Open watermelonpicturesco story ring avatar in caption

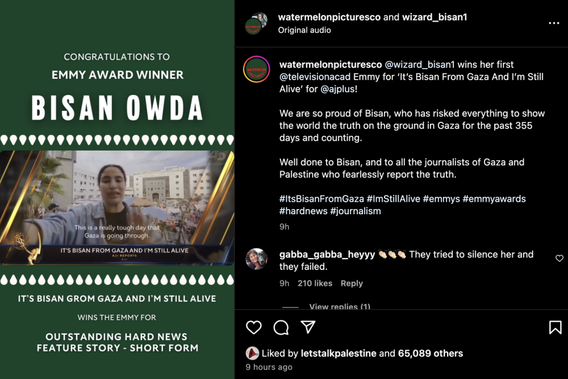[257, 69]
